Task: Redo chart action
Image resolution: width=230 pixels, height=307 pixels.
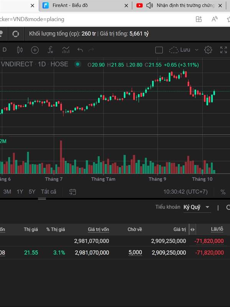Action: [91, 50]
